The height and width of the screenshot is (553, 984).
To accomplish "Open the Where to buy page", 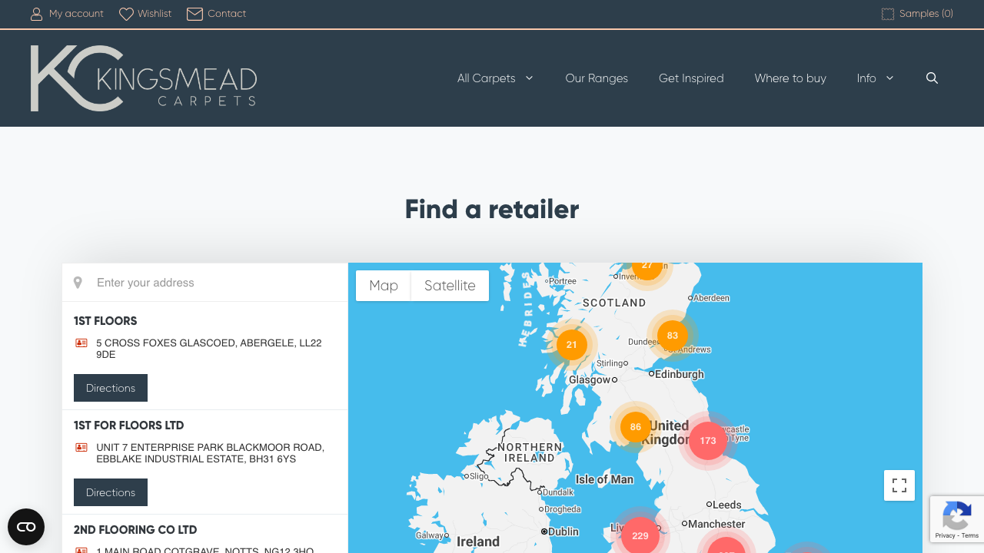I will coord(790,78).
